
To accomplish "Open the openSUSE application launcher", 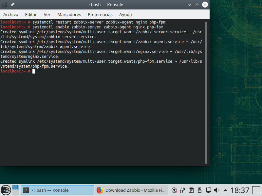I will click(6, 190).
